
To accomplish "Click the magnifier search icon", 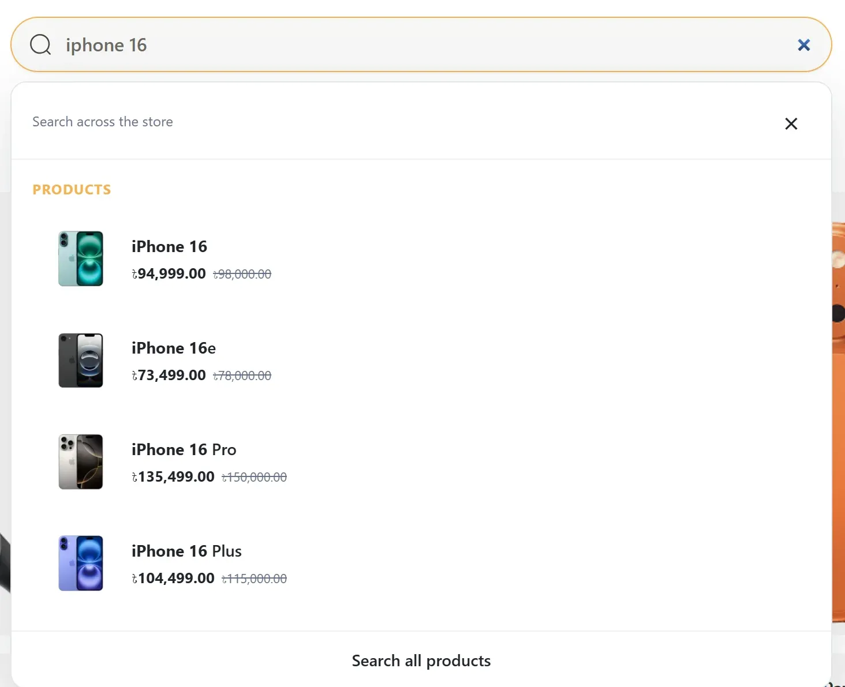I will (40, 44).
